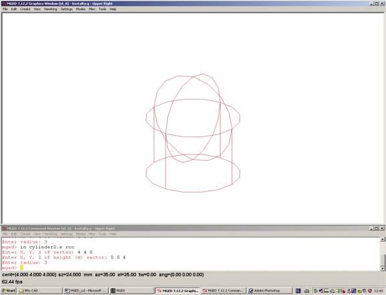
Task: Switch to MGED_cst Microsoft taskbar item
Action: (x=86, y=290)
